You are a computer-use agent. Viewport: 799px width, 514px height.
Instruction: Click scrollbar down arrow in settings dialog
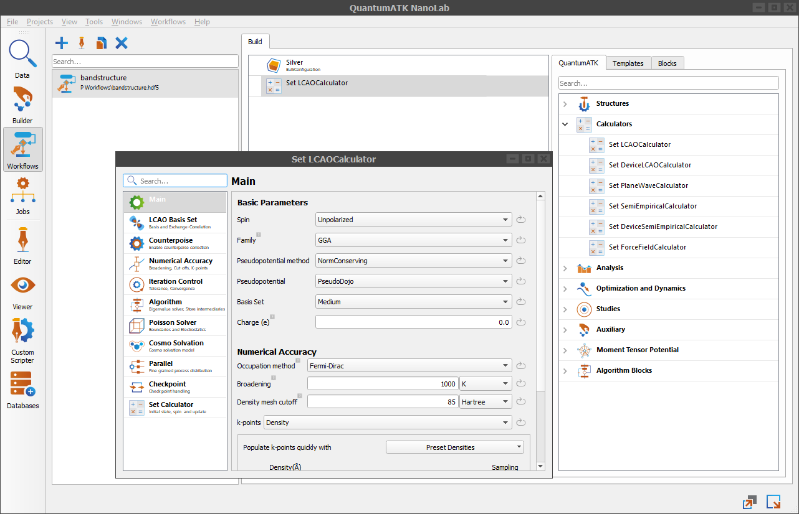click(x=540, y=466)
